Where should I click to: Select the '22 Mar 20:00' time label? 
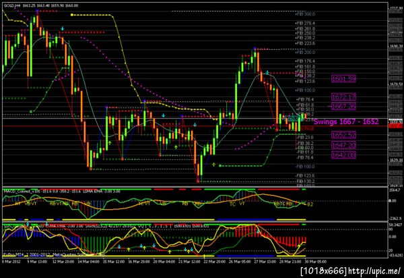coord(215,262)
